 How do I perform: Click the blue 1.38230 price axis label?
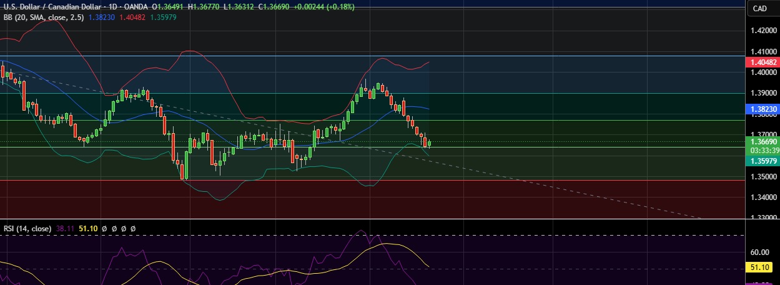click(763, 109)
